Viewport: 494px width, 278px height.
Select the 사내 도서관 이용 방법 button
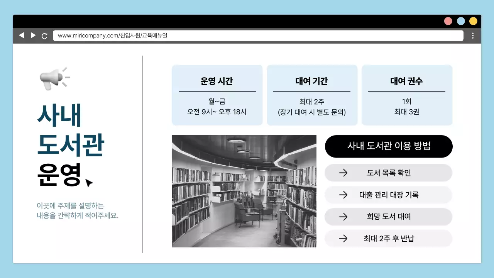[x=389, y=146]
